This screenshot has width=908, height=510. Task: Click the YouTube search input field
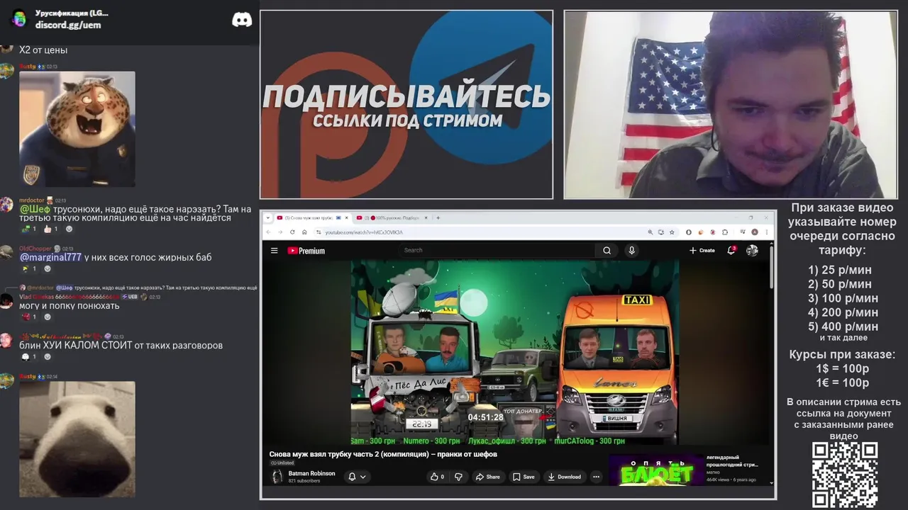pos(497,250)
